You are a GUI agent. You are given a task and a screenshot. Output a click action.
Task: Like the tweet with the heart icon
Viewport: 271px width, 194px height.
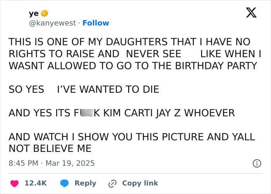(x=14, y=183)
